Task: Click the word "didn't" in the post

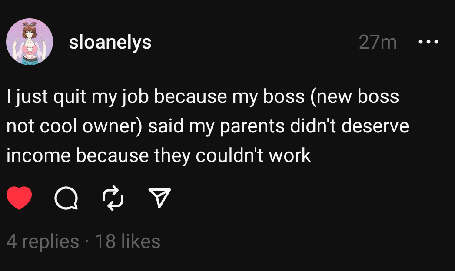Action: pyautogui.click(x=313, y=126)
